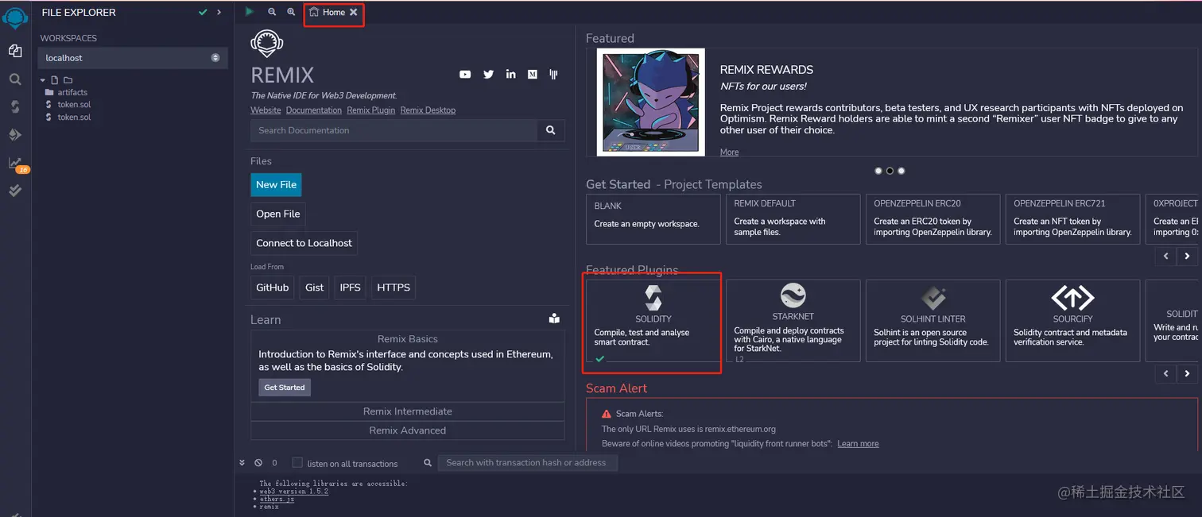Open Remix Twitter icon
Image resolution: width=1202 pixels, height=517 pixels.
click(x=488, y=75)
